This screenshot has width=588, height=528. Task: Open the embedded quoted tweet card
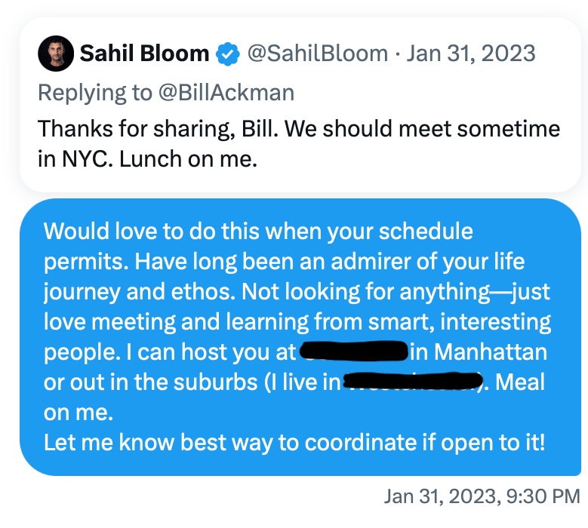click(x=300, y=105)
